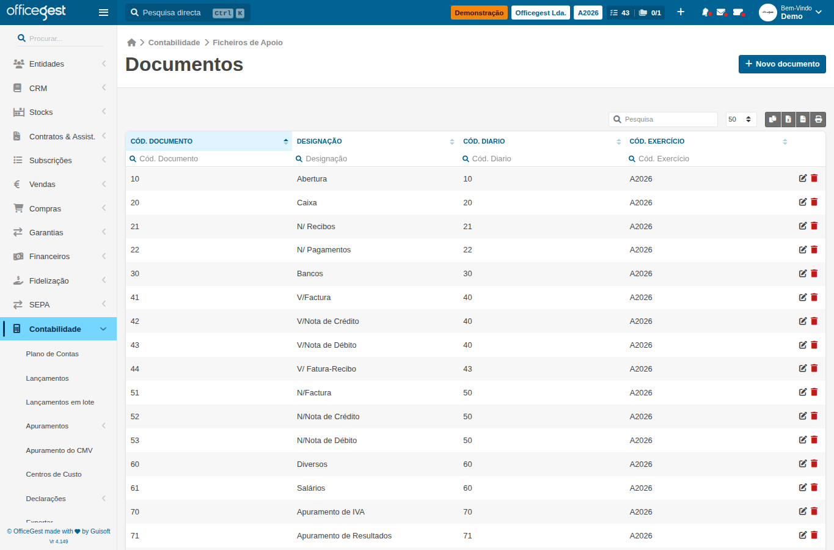This screenshot has width=834, height=550.
Task: Open the folders counter showing 0/1
Action: coord(650,13)
